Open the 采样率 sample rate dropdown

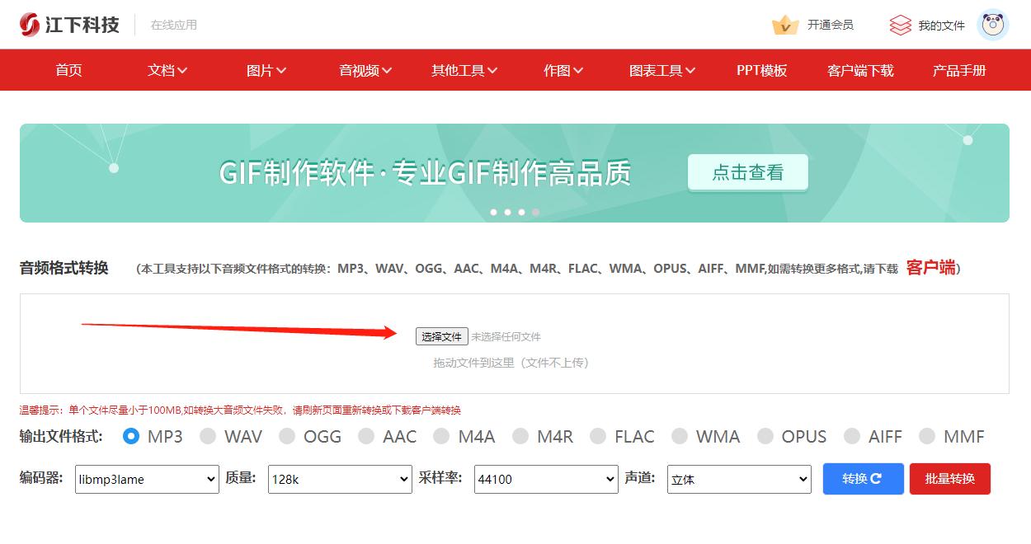545,479
